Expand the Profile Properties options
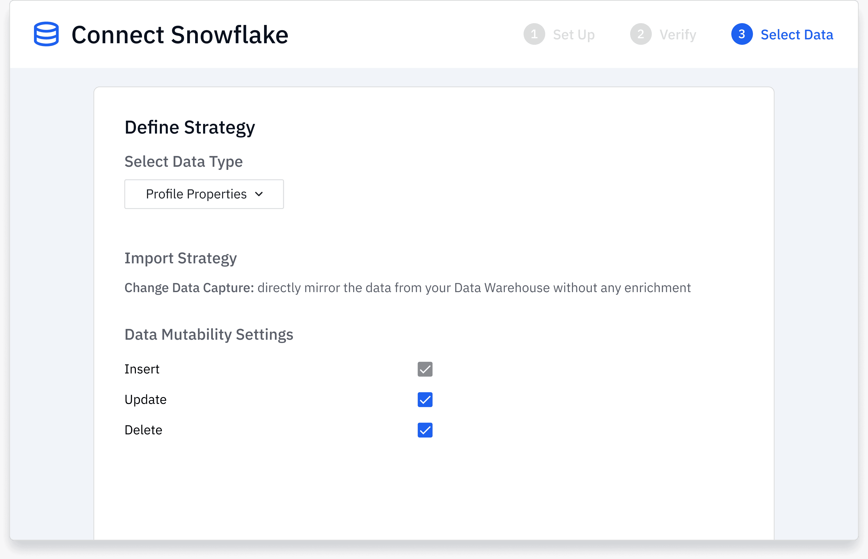This screenshot has height=559, width=868. click(x=204, y=194)
